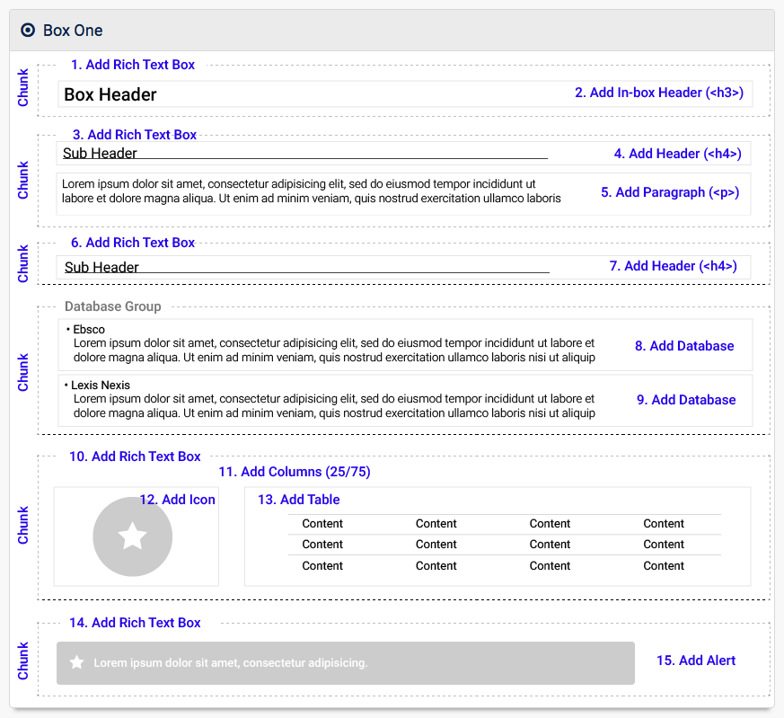
Task: Click the Chunk label beside Database Group
Action: tap(23, 372)
